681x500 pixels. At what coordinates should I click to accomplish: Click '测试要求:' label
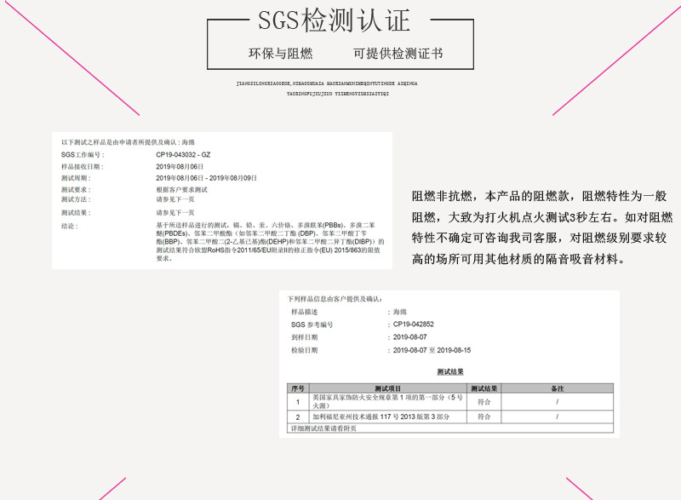(76, 190)
